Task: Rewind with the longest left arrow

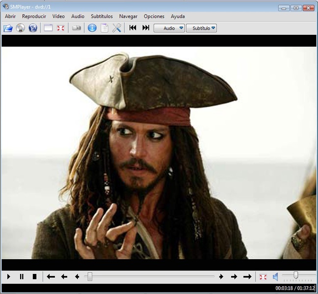Action: pos(51,276)
